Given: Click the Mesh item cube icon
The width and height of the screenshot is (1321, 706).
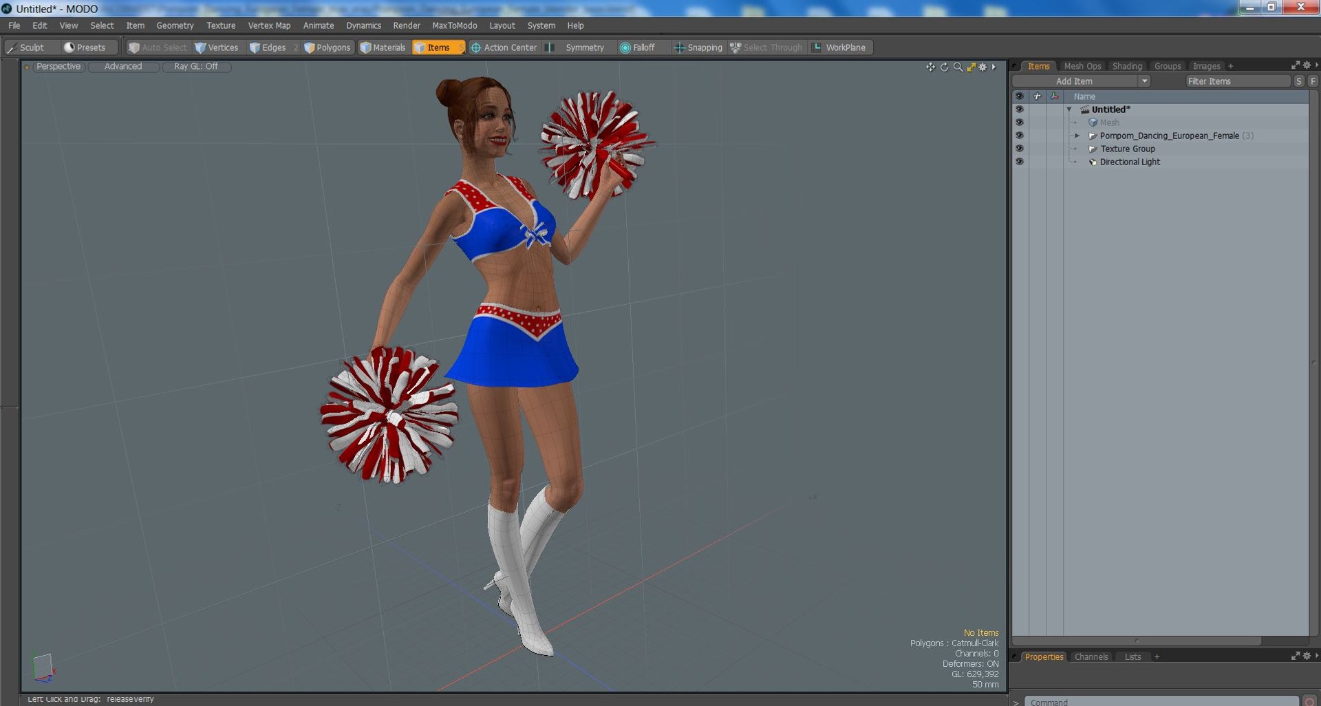Looking at the screenshot, I should [1093, 122].
